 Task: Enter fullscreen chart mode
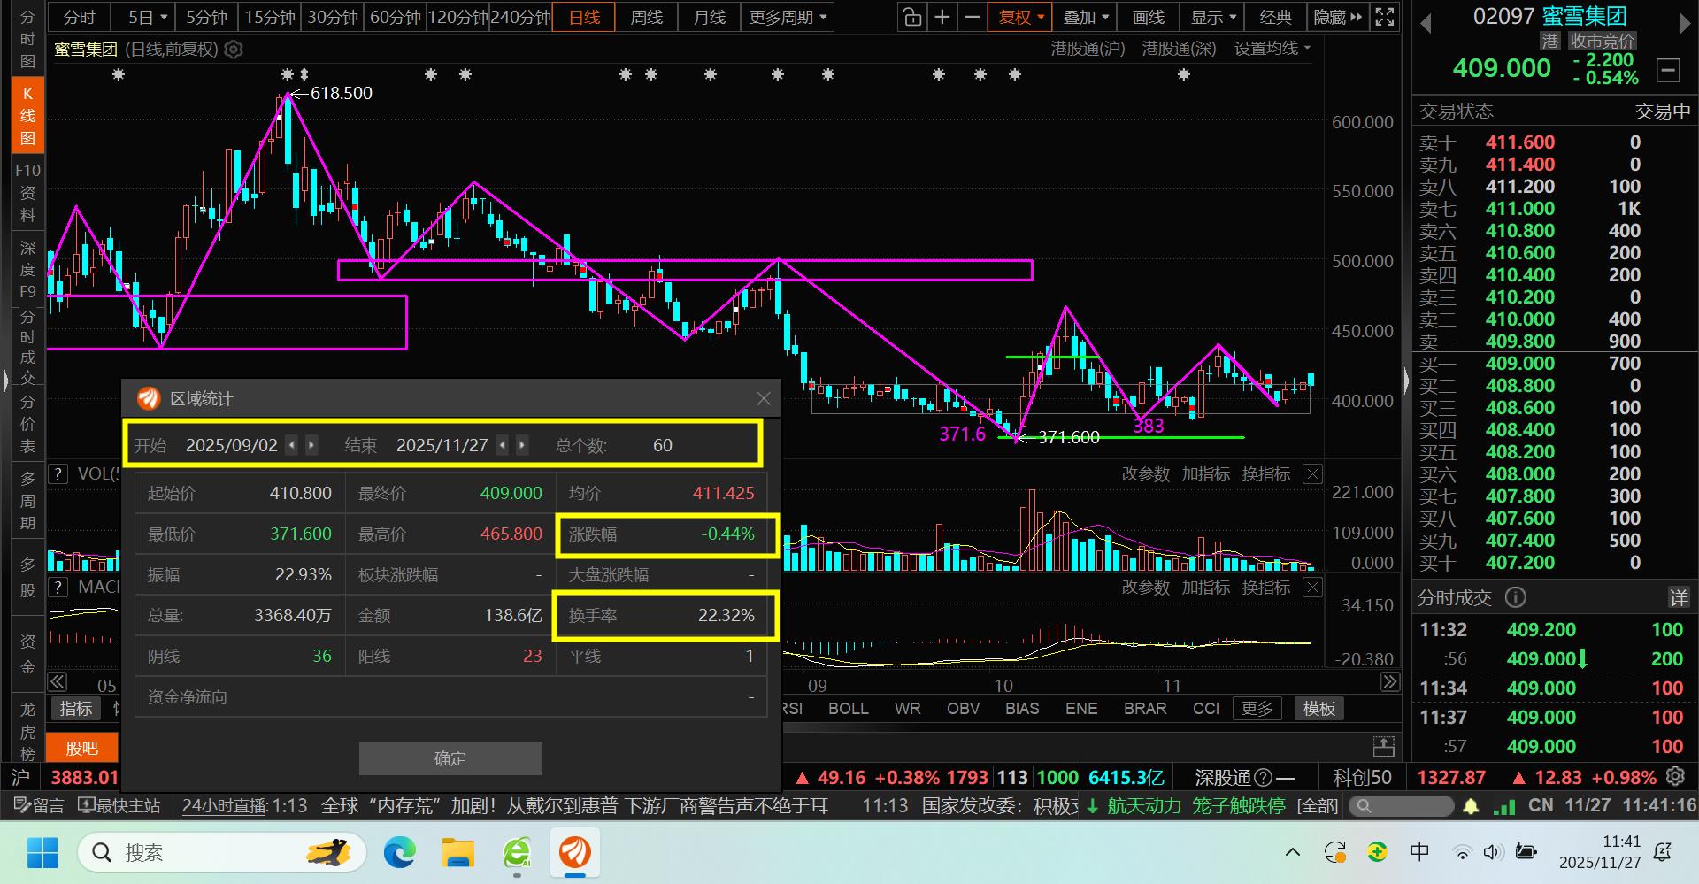[x=1385, y=17]
